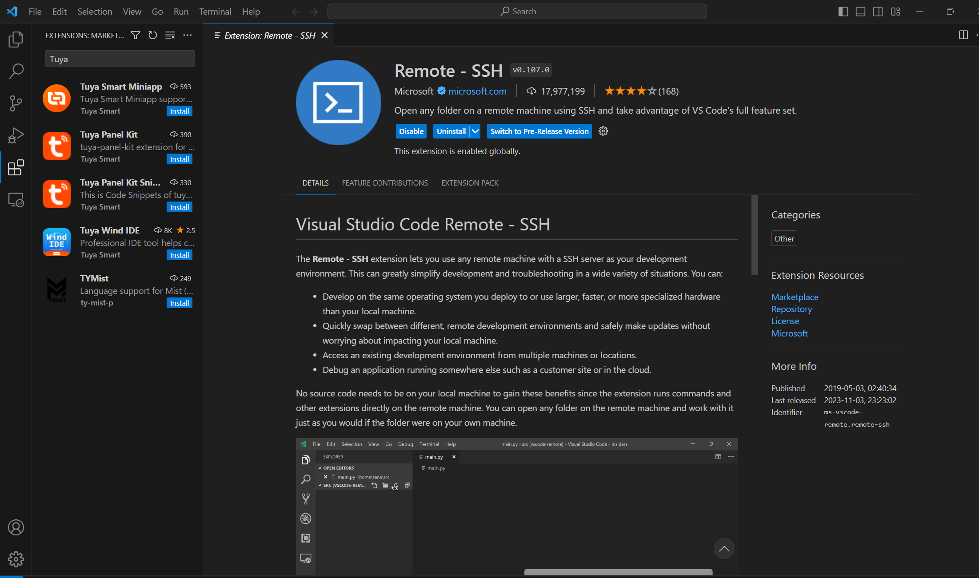Click the details vertical scrollbar
Viewport: 979px width, 578px height.
click(x=755, y=235)
